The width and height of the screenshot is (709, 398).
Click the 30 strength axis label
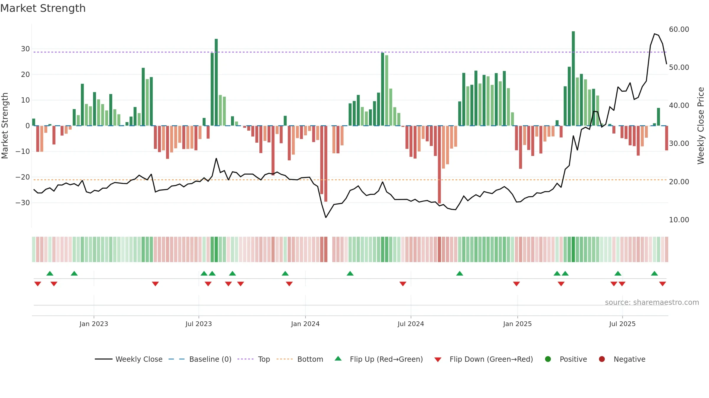tap(25, 49)
